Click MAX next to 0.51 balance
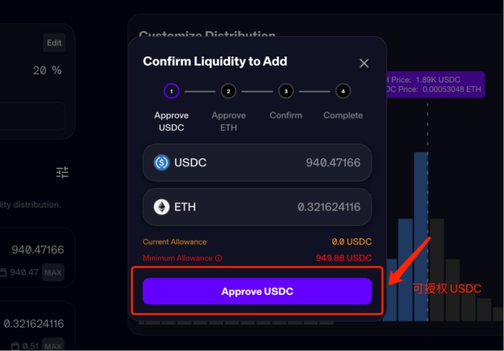 point(53,346)
